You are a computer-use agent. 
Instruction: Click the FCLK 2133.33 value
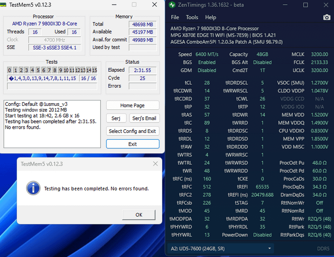319,62
